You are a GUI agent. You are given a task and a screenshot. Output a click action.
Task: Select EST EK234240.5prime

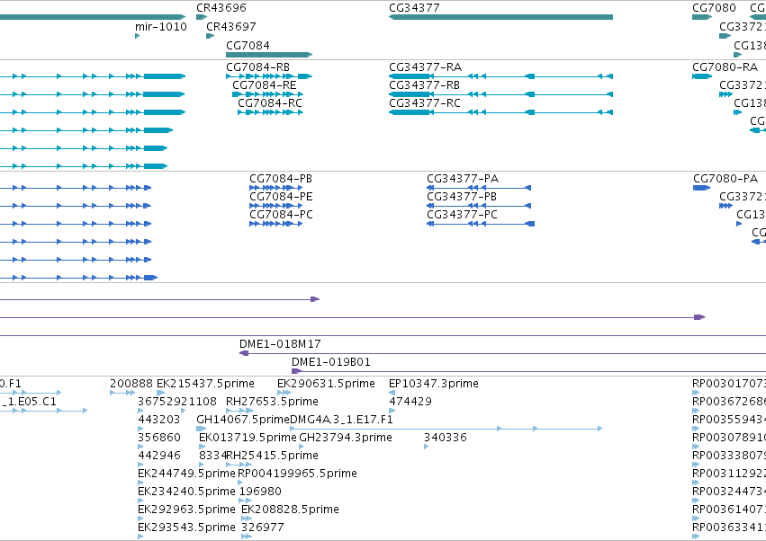pos(186,492)
